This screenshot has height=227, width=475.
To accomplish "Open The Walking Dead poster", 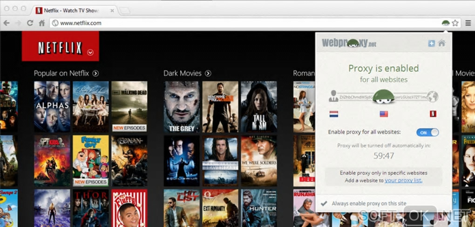I will click(129, 107).
